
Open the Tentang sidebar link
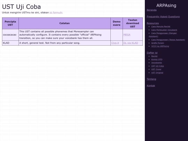[x=151, y=79]
